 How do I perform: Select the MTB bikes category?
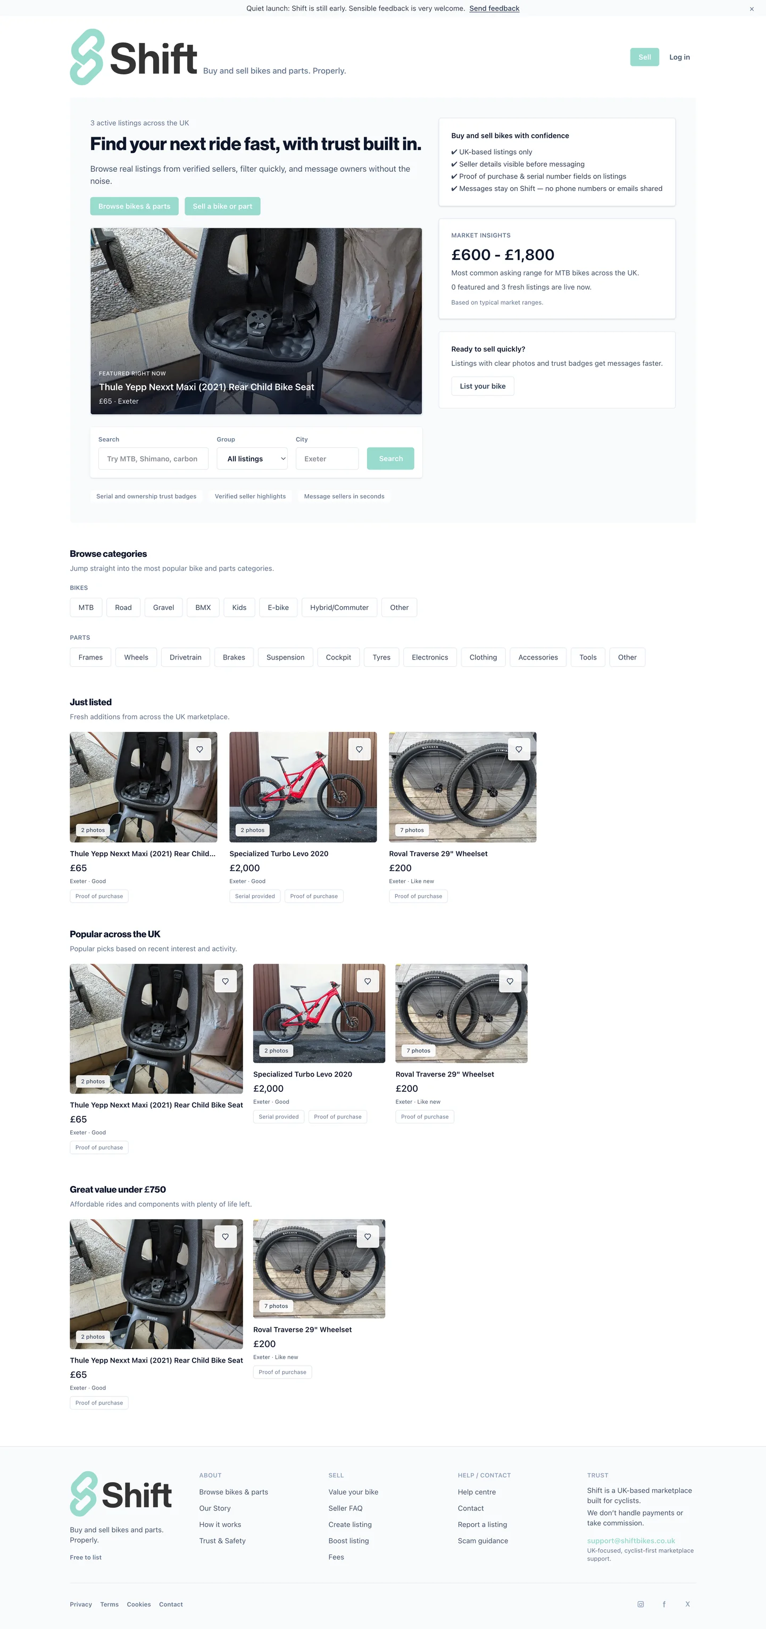[86, 608]
